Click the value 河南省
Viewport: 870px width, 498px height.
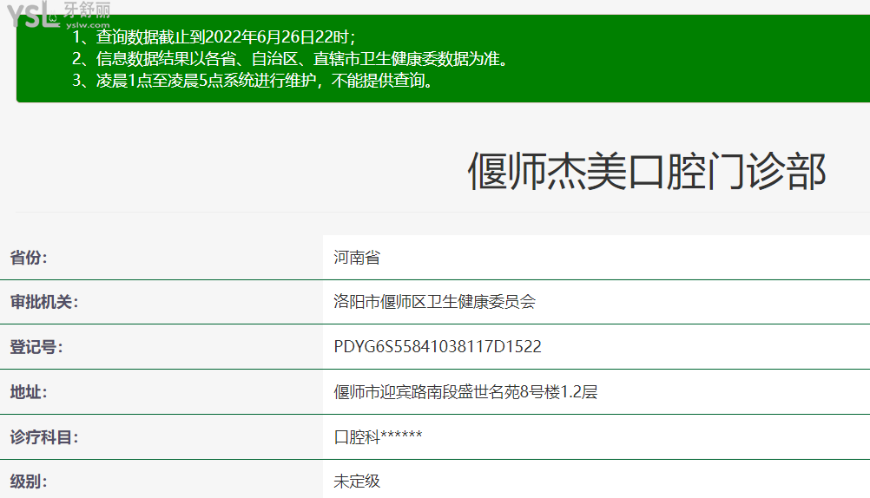click(x=357, y=258)
